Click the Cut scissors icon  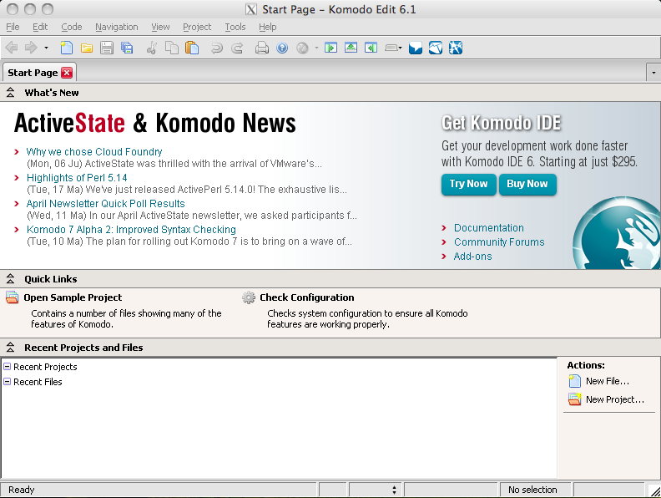[151, 48]
